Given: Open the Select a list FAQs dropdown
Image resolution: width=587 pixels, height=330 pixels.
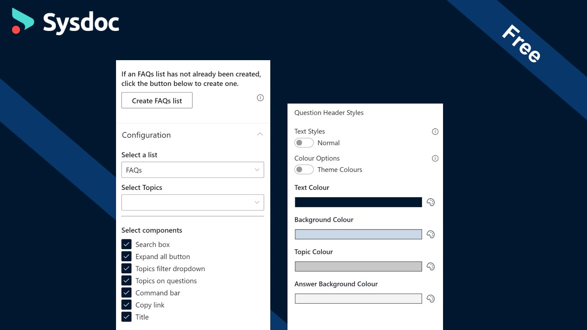Looking at the screenshot, I should [193, 170].
